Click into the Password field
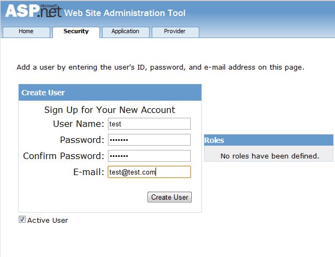 pyautogui.click(x=149, y=140)
